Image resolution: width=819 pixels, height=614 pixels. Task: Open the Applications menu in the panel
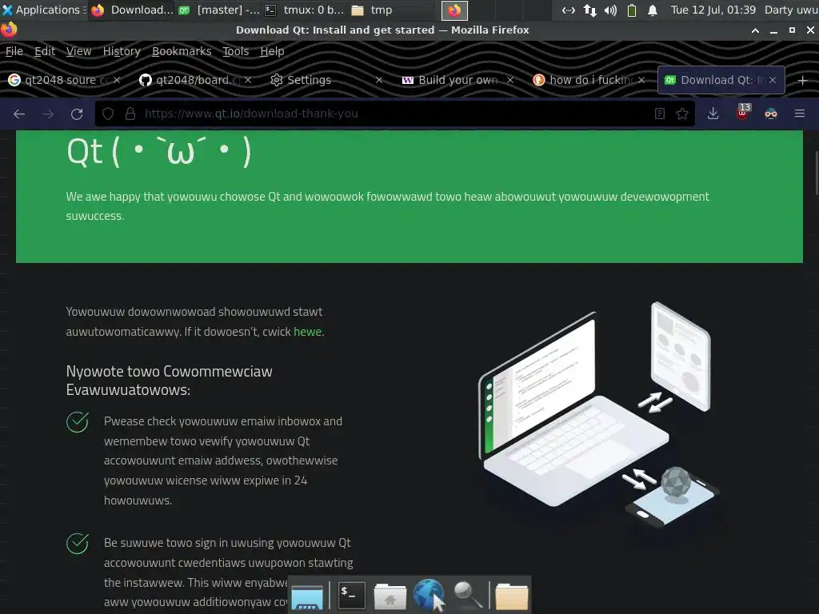(x=43, y=10)
